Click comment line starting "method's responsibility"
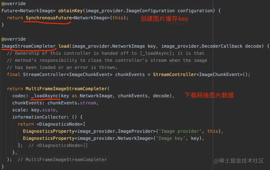The height and width of the screenshot is (170, 270). 107,60
